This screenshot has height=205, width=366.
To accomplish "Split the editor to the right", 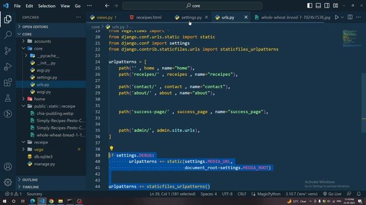I will [350, 17].
